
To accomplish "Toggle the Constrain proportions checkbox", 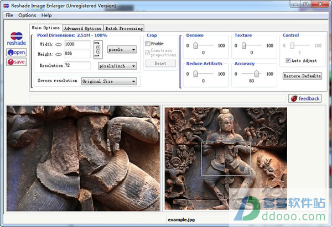I will (x=148, y=52).
